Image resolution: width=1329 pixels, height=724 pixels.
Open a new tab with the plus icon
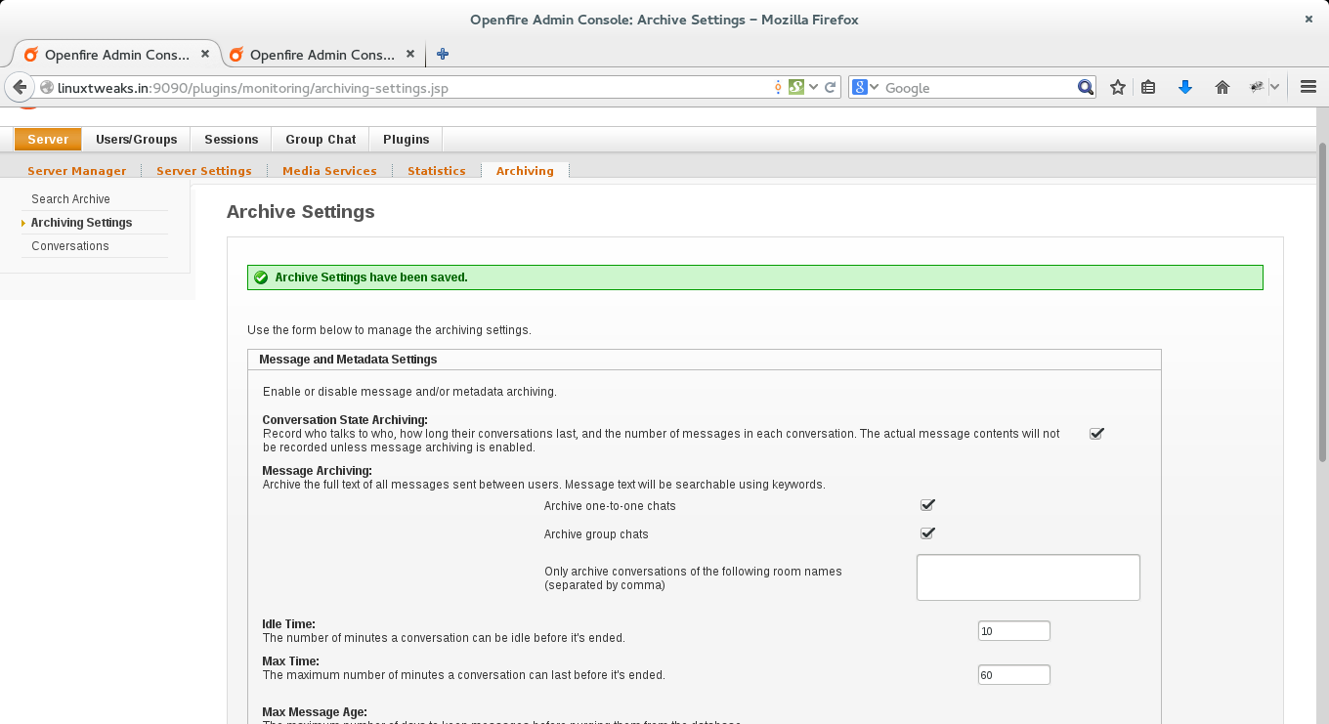click(443, 55)
